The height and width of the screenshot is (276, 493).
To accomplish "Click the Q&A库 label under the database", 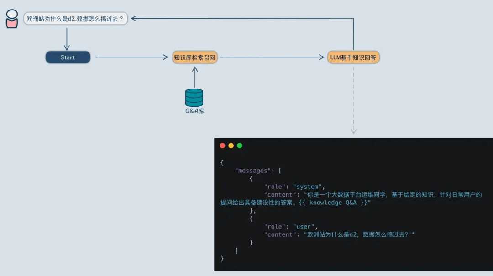I will pos(194,111).
